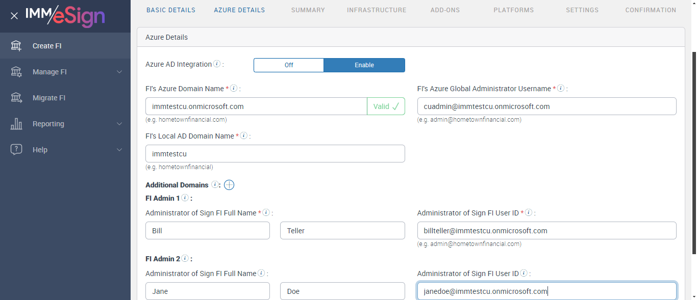Go to the Basic Details tab
Viewport: 697px width, 300px height.
click(171, 10)
